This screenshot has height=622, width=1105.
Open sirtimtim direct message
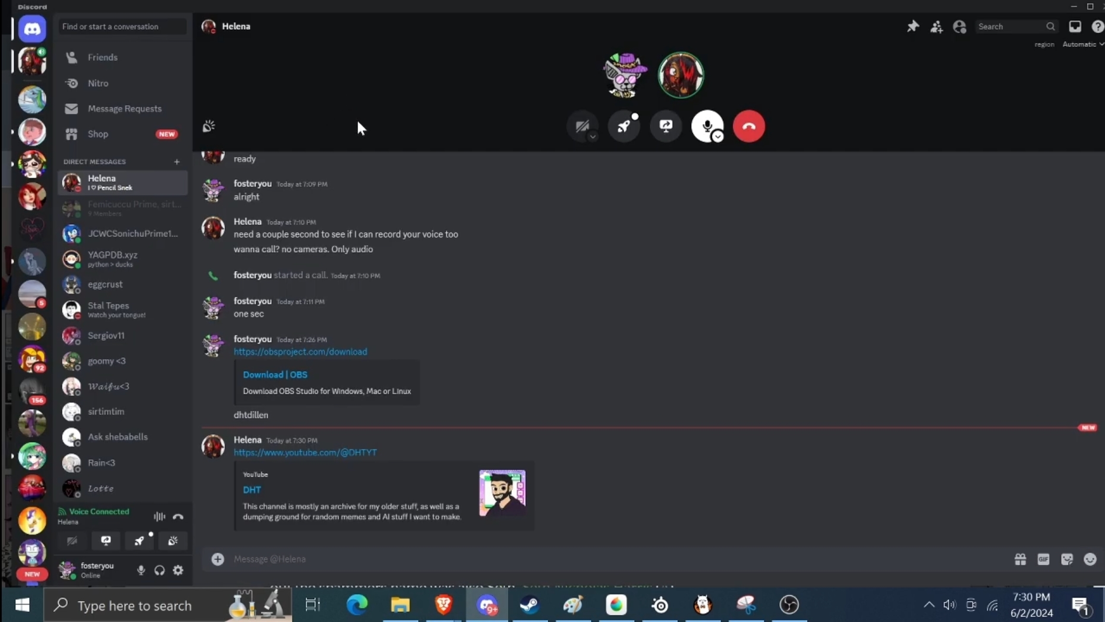tap(123, 412)
